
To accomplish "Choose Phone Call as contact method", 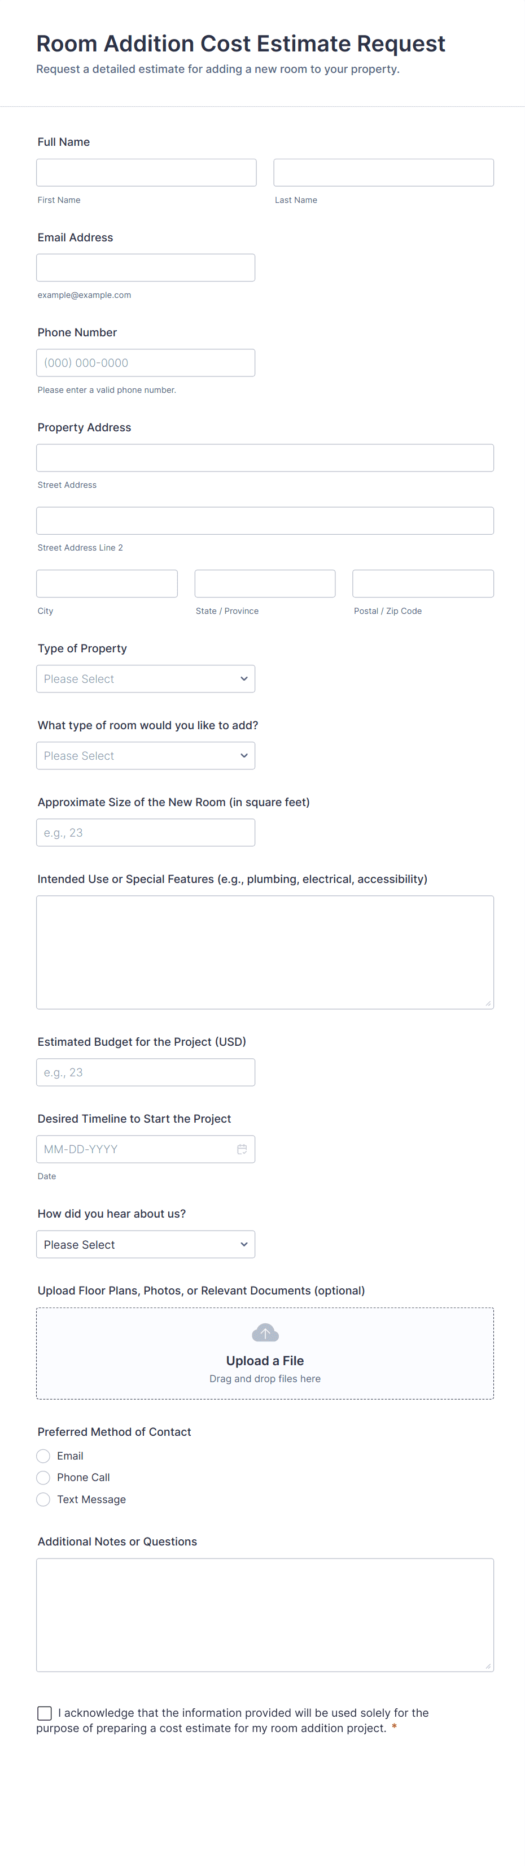I will click(43, 1477).
